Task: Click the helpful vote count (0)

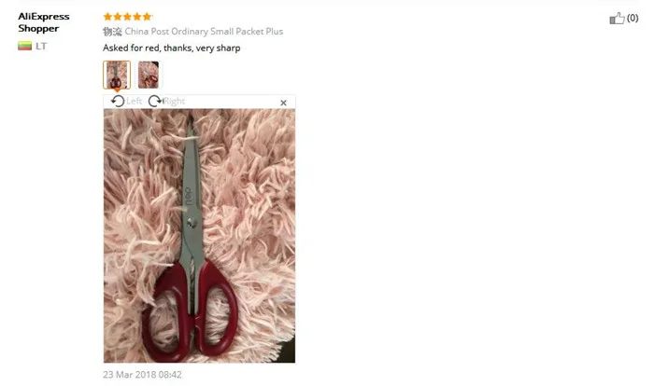Action: click(633, 18)
